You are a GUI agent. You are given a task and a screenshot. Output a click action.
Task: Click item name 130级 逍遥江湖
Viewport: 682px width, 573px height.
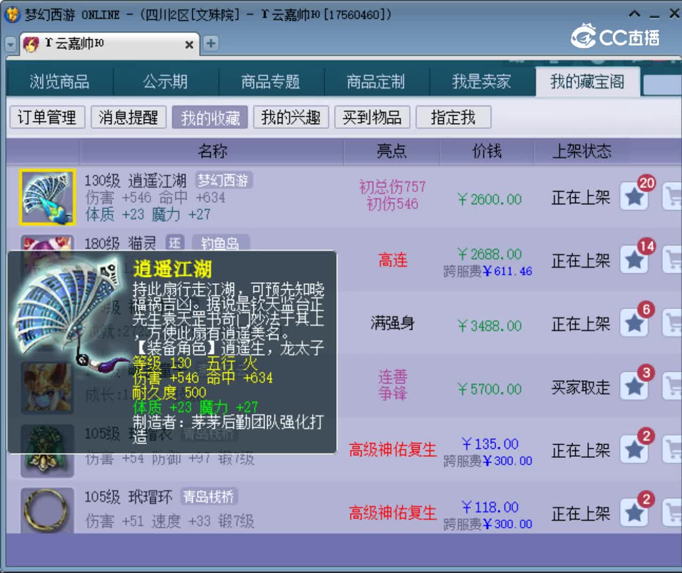pos(136,181)
